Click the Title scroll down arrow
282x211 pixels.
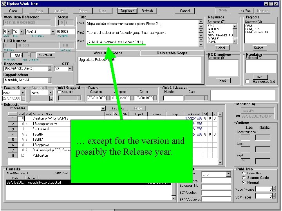tap(201, 44)
